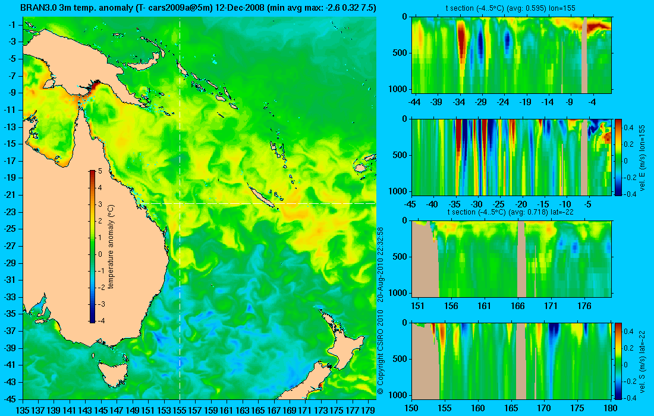This screenshot has width=654, height=416.
Task: Click the '167' longitude label on the map axis
Action: point(274,411)
